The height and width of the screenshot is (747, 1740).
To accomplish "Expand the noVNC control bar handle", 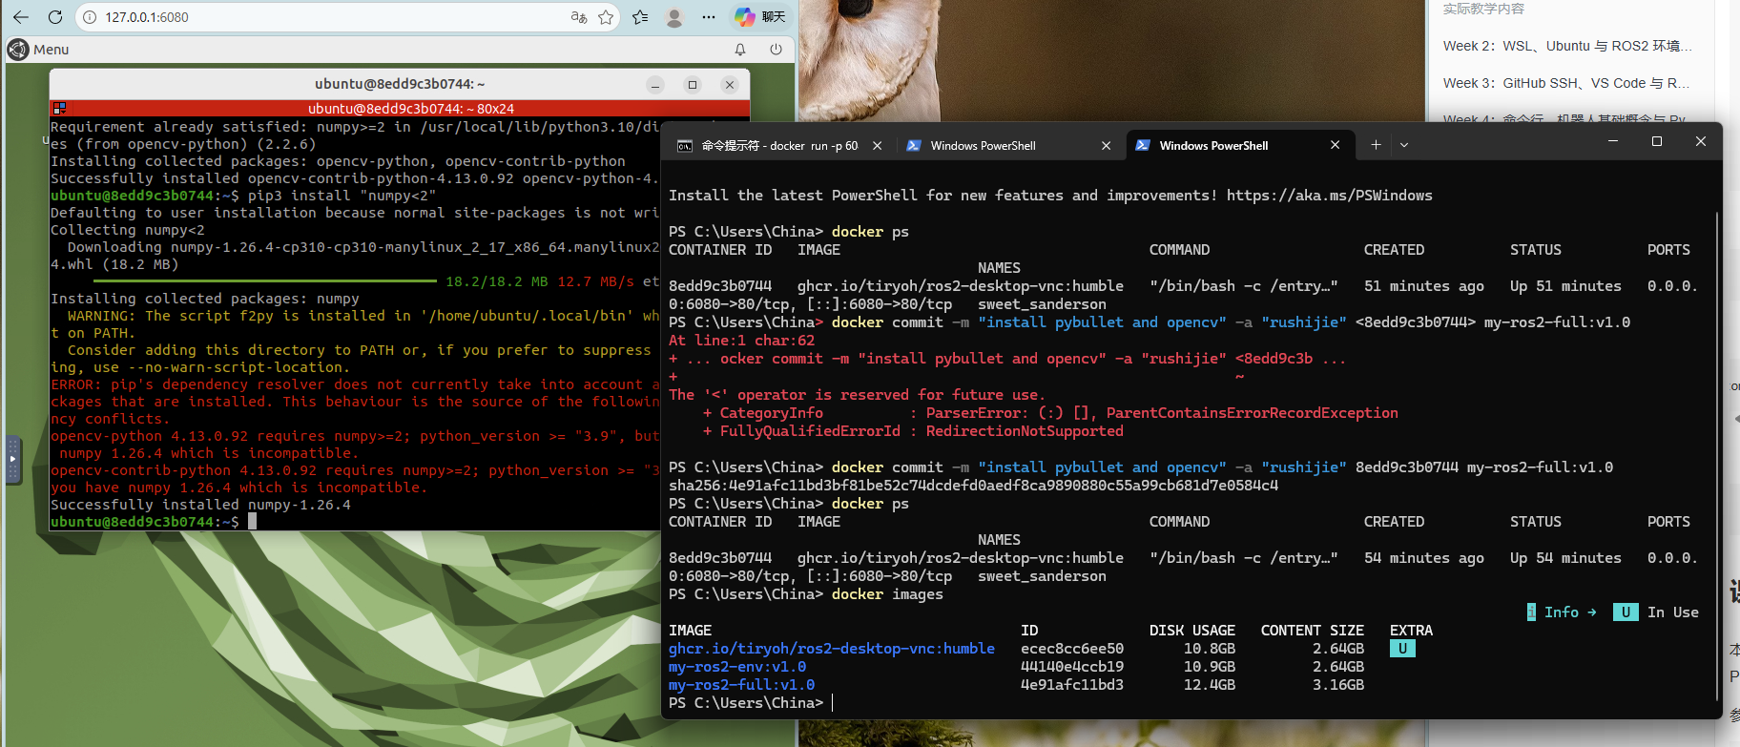I will click(x=12, y=459).
